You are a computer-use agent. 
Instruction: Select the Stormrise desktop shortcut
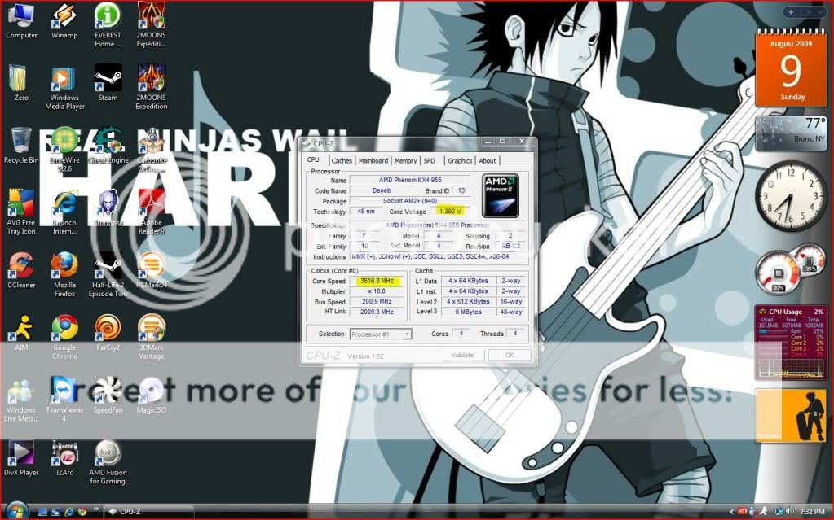108,208
